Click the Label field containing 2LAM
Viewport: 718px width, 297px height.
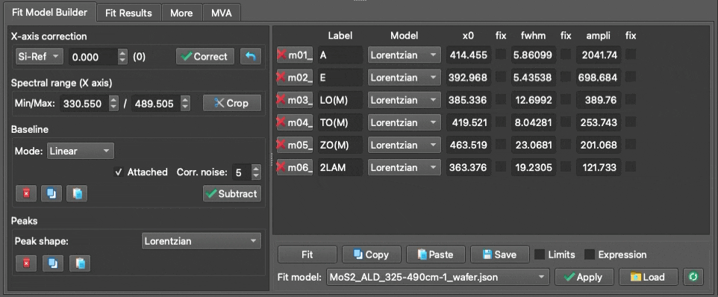point(340,167)
